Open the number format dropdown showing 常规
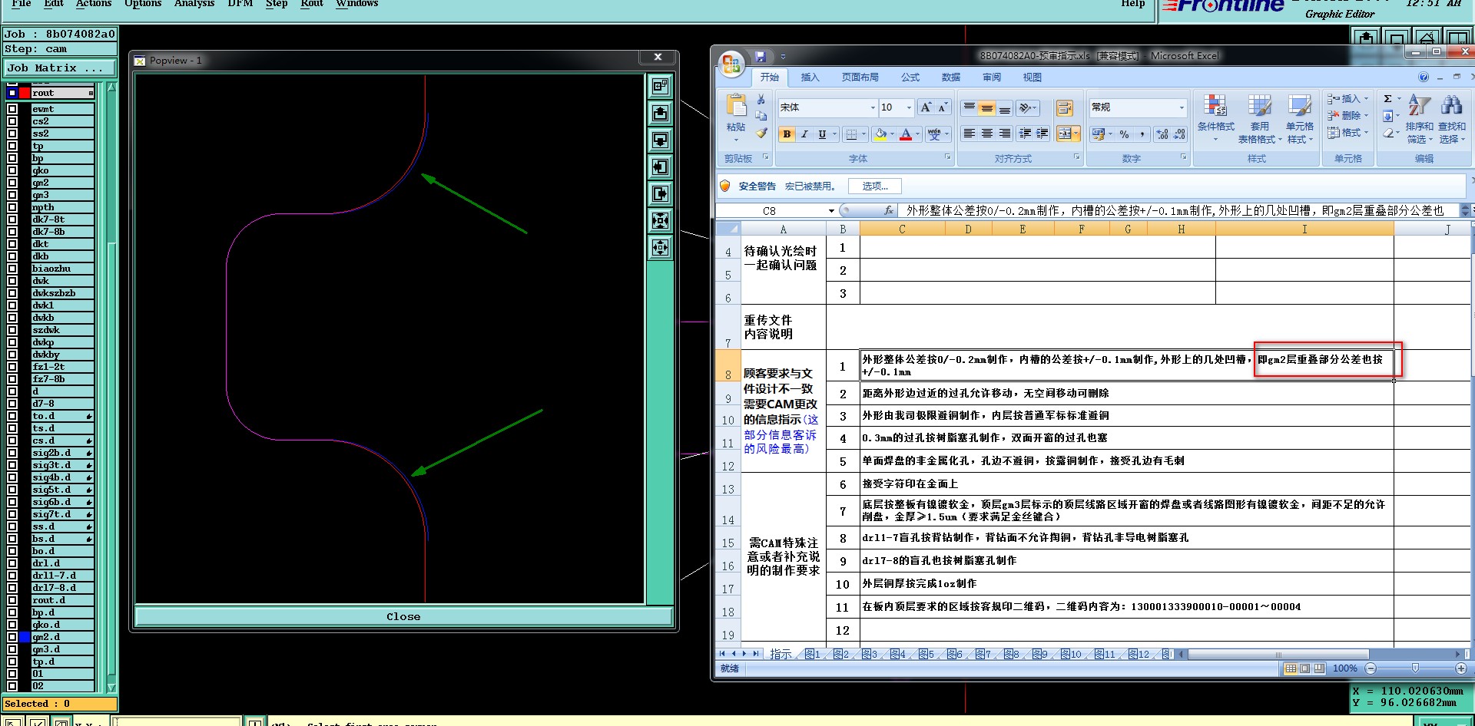 [x=1182, y=107]
